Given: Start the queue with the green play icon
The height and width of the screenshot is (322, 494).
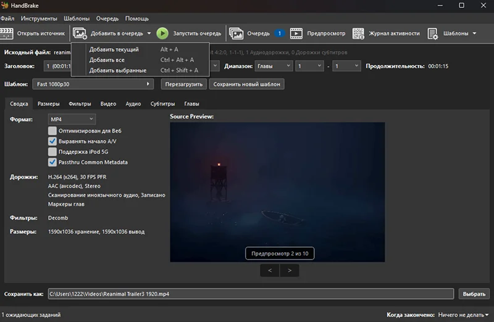Looking at the screenshot, I should point(162,33).
